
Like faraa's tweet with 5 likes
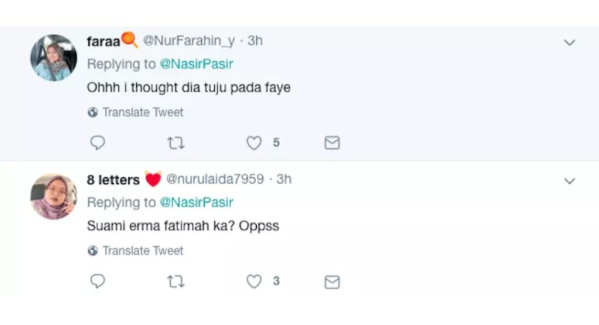[254, 143]
